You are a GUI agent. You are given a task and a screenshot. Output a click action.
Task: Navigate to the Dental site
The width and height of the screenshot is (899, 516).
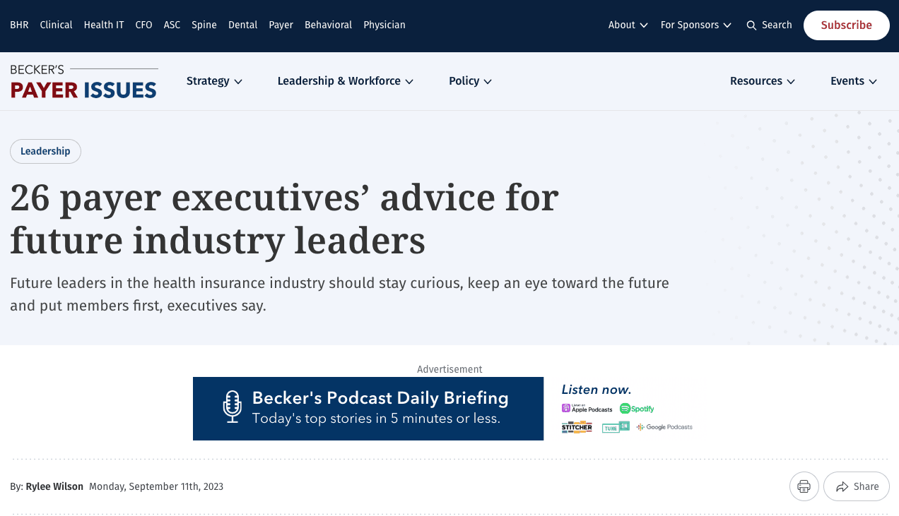pos(242,25)
